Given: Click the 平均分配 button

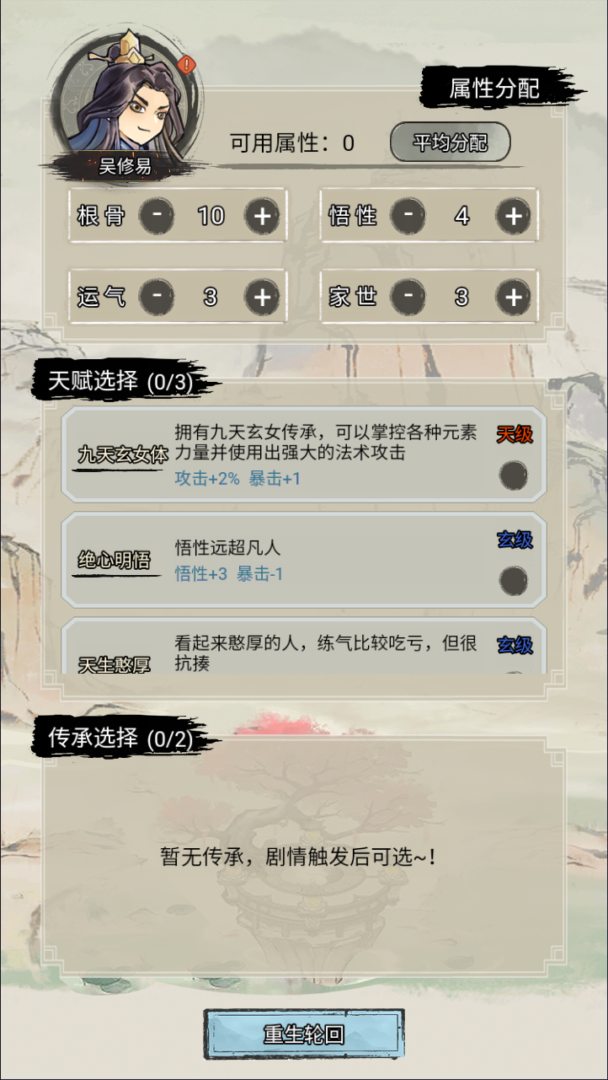Looking at the screenshot, I should tap(451, 142).
